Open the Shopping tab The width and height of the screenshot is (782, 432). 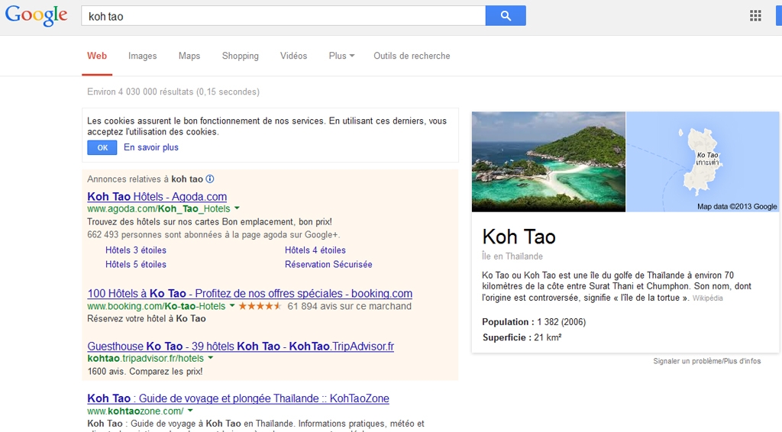click(241, 56)
